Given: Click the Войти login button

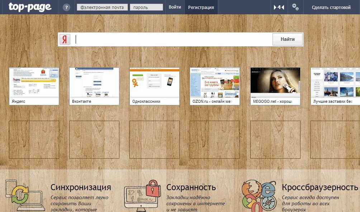Looking at the screenshot, I should [175, 7].
